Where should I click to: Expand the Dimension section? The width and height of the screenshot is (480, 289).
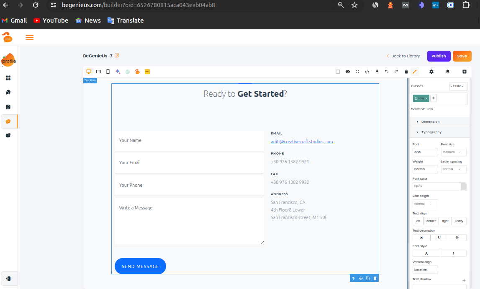(430, 122)
